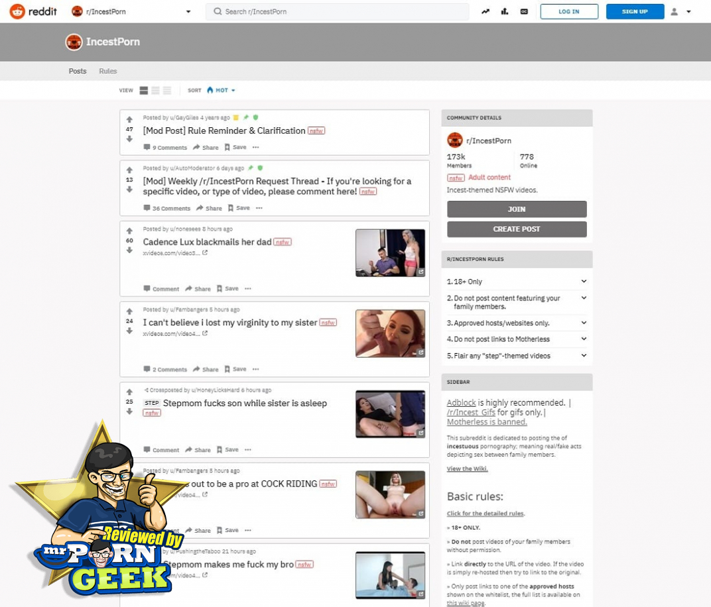Upvote the Rule Reminder & Clarification mod post
Screen dimensions: 711x607
(129, 120)
